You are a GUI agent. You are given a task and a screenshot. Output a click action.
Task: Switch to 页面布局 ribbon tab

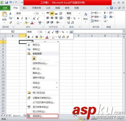pos(37,8)
